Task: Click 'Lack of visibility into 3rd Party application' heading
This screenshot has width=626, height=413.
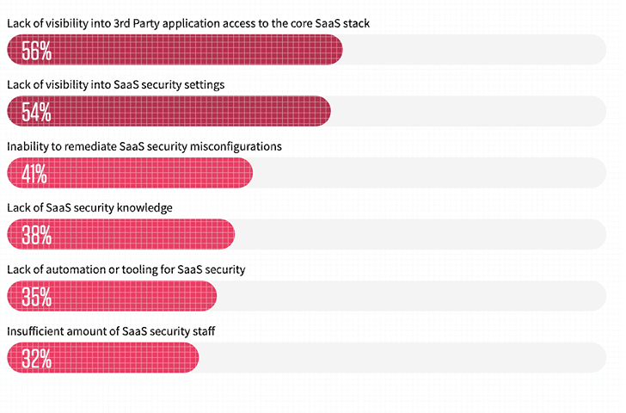Action: (x=187, y=23)
